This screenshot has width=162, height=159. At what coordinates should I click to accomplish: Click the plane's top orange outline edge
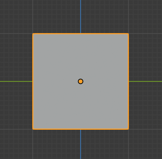(80, 34)
